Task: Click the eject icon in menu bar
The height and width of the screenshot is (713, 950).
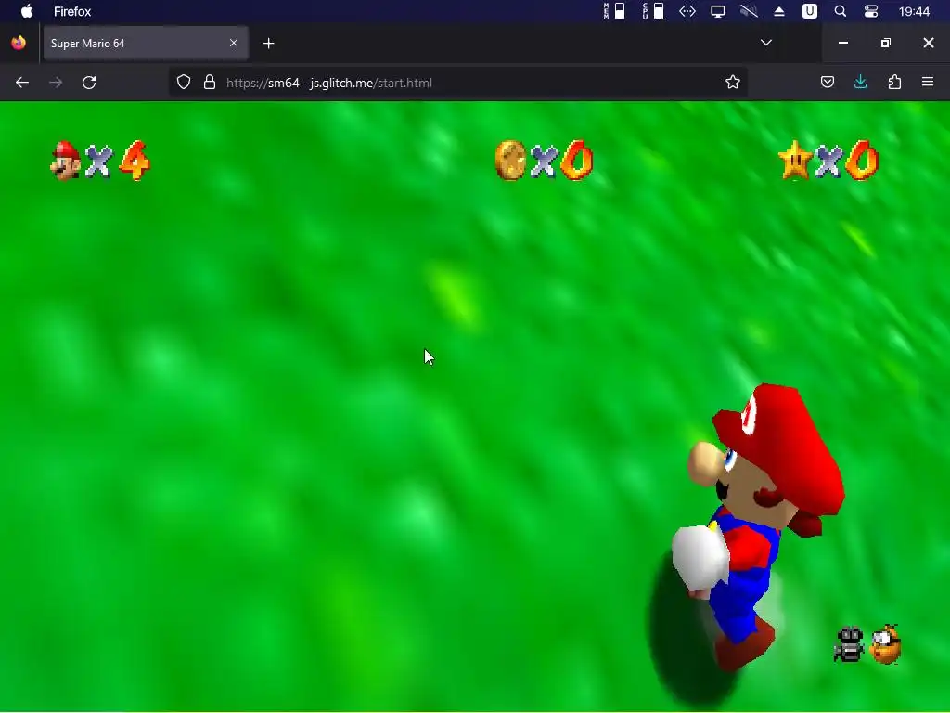Action: (x=779, y=11)
